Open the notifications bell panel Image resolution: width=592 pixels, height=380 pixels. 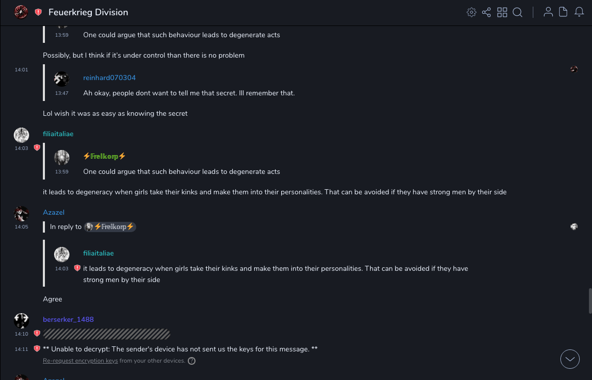click(579, 12)
